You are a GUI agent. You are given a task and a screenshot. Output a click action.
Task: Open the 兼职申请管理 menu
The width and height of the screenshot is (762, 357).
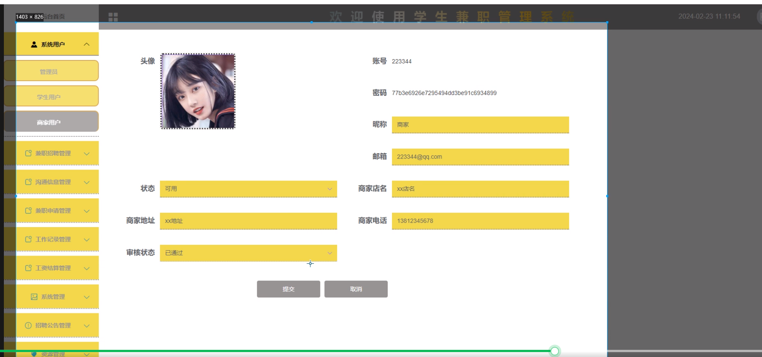[51, 211]
